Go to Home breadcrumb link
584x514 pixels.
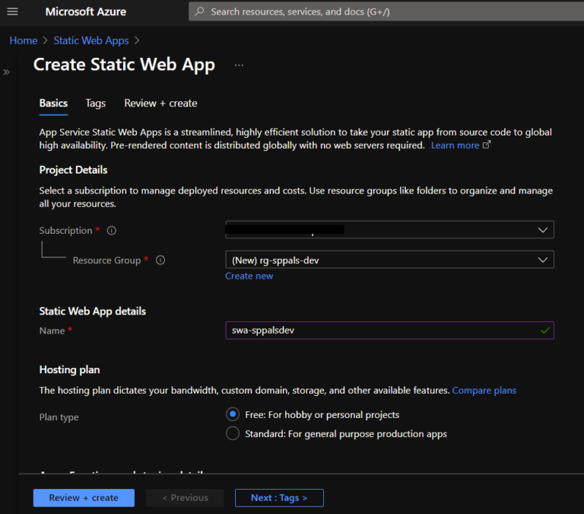24,40
